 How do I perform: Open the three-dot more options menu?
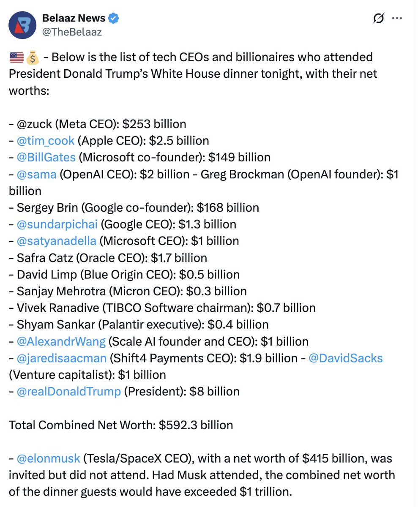397,19
